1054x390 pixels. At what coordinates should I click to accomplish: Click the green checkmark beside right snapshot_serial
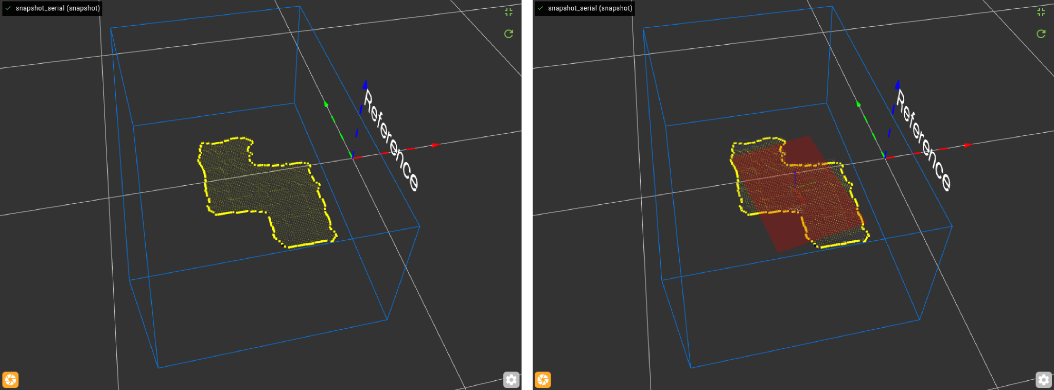tap(540, 8)
